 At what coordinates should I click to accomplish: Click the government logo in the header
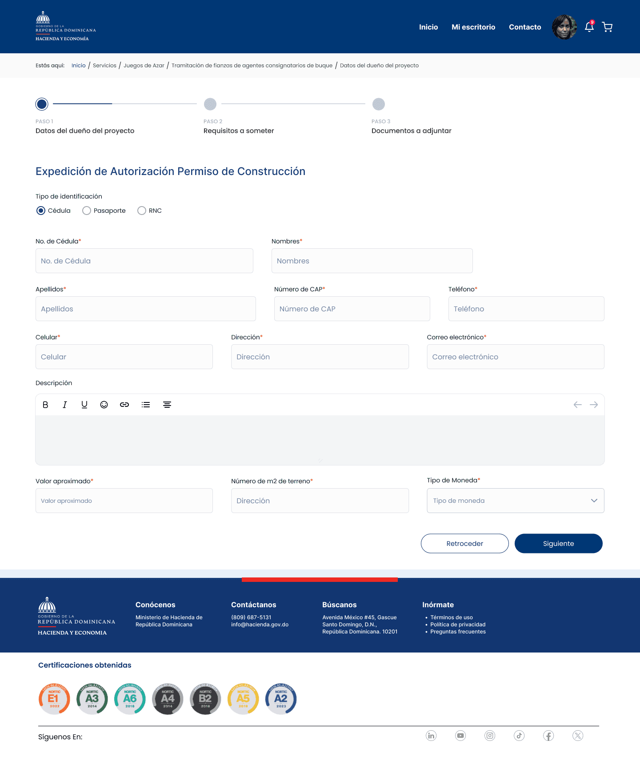pos(66,26)
